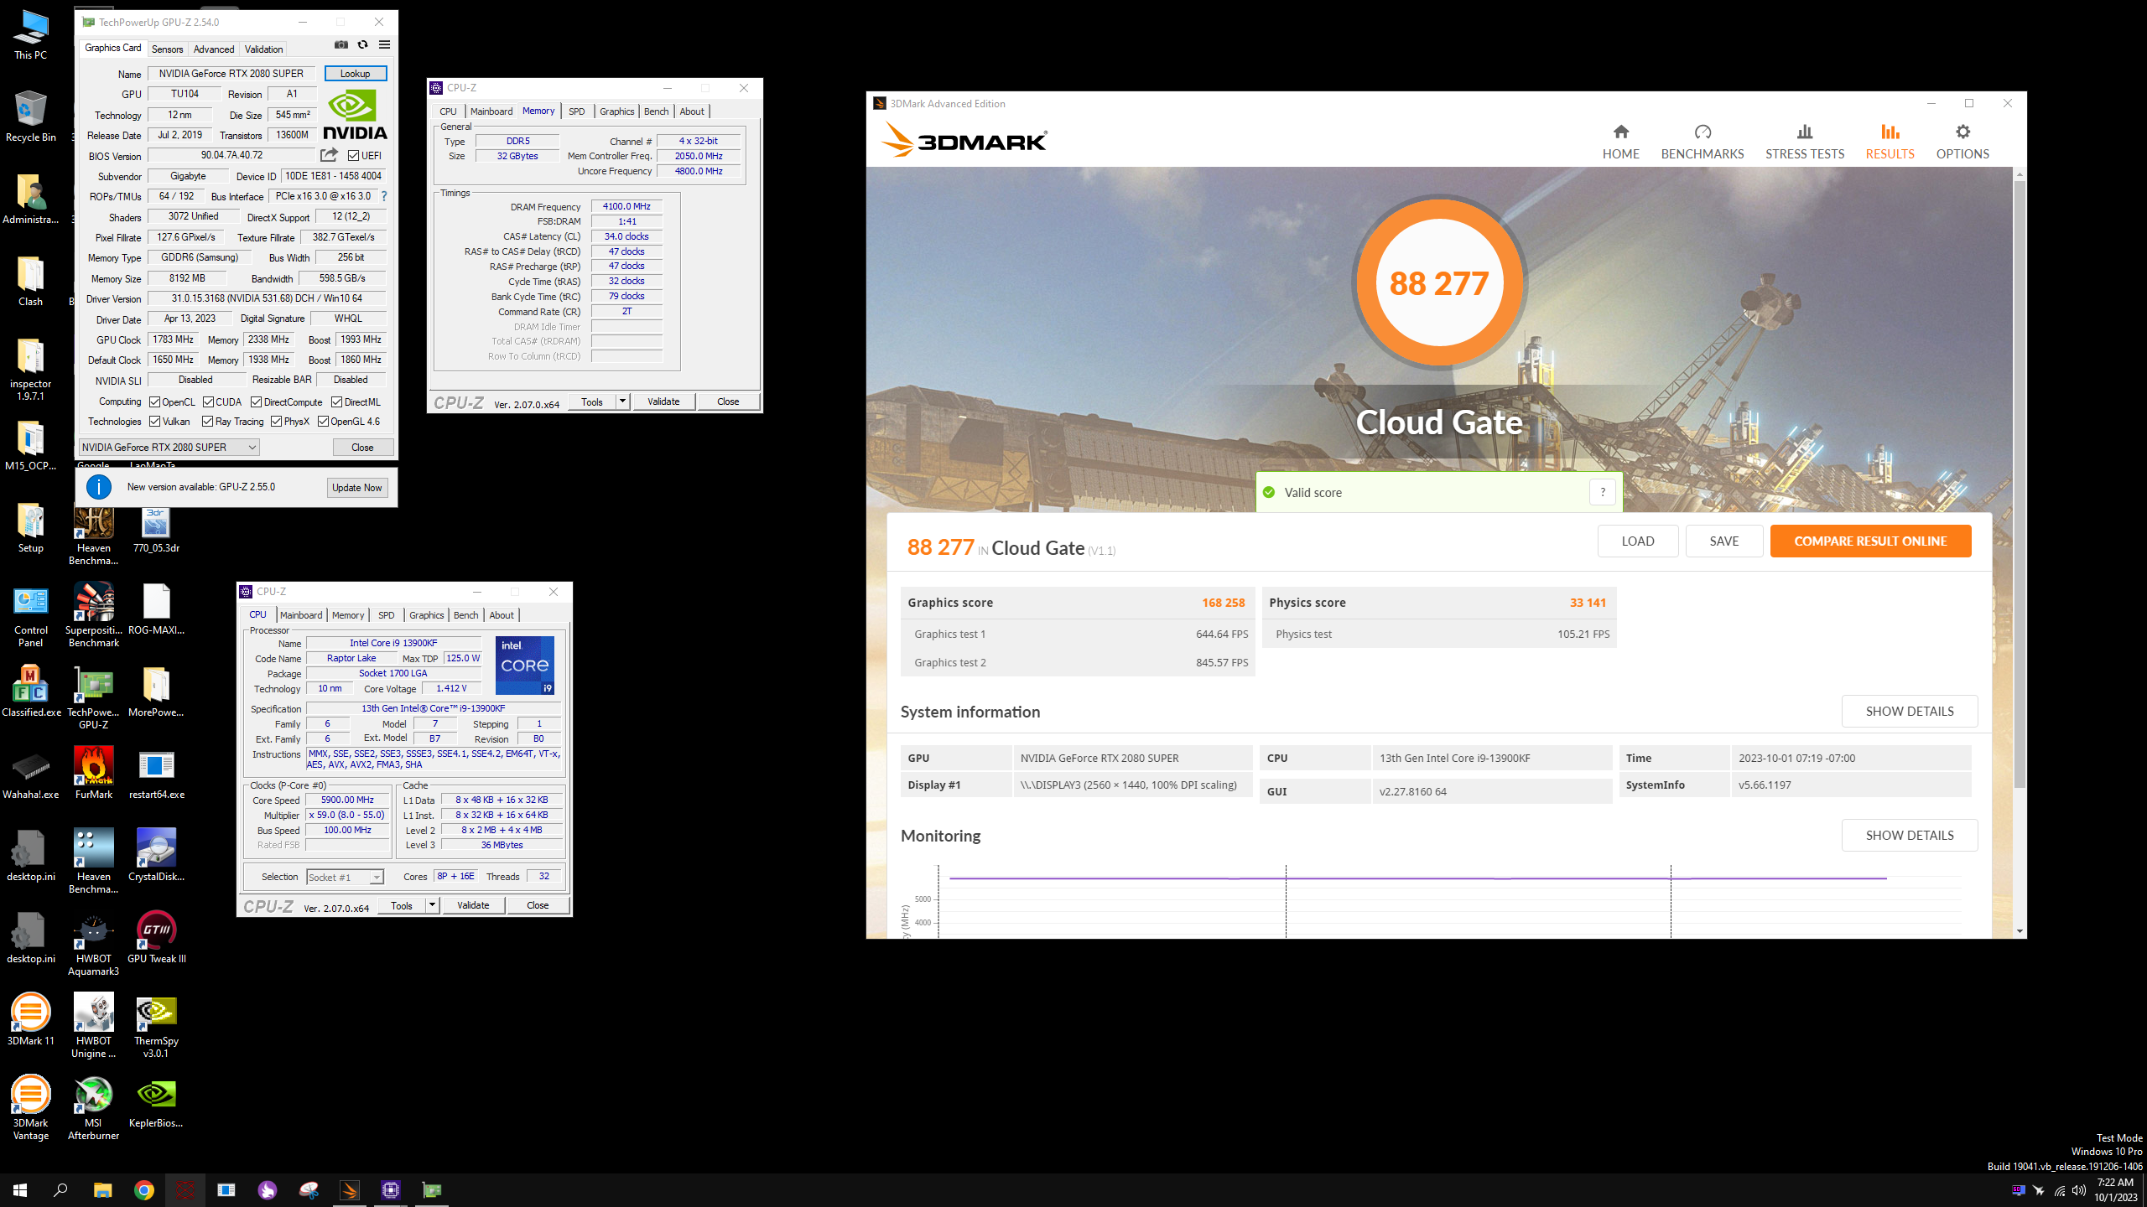
Task: Open the 3DMark STRESS TESTS icon
Action: pos(1805,132)
